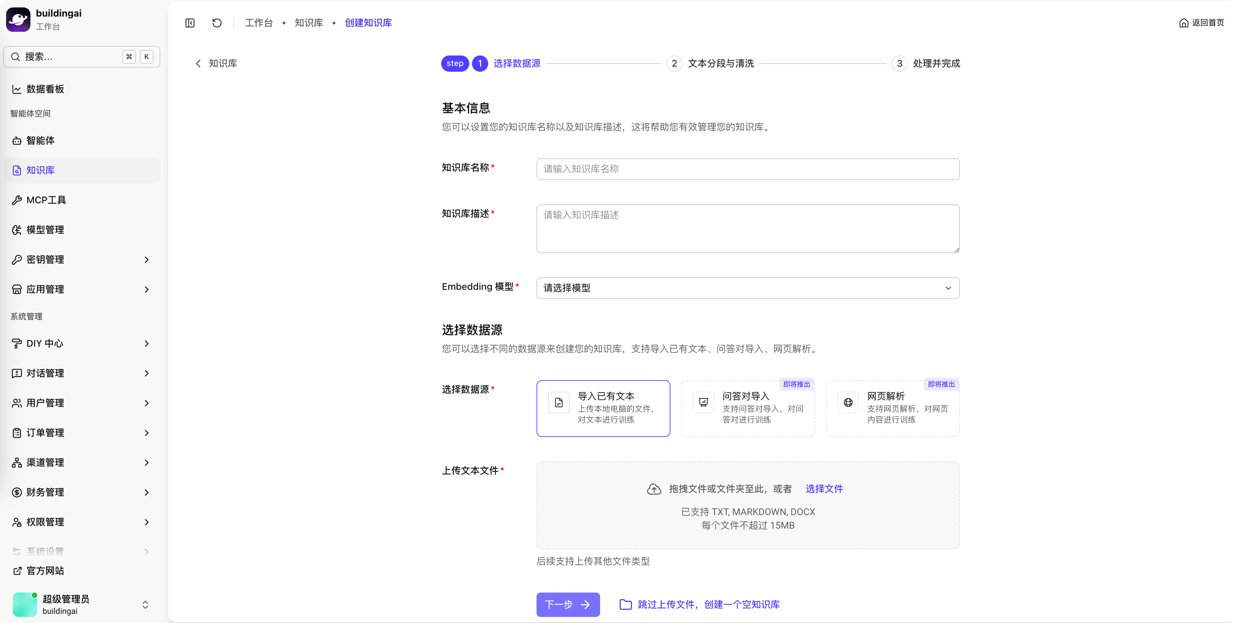Expand the DIY 中心 chevron

147,344
